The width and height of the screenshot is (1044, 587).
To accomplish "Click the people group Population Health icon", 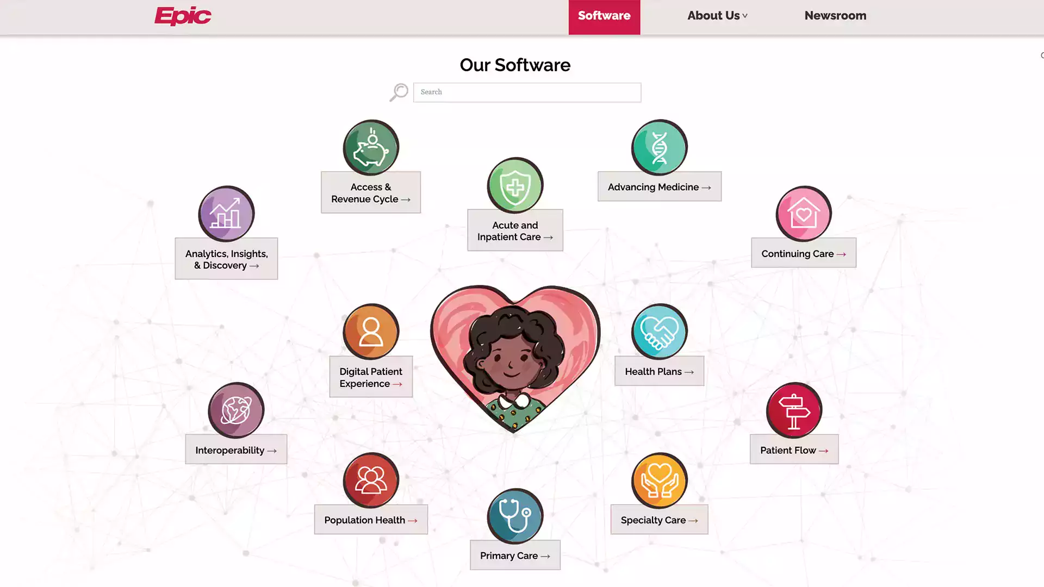I will pos(371,480).
